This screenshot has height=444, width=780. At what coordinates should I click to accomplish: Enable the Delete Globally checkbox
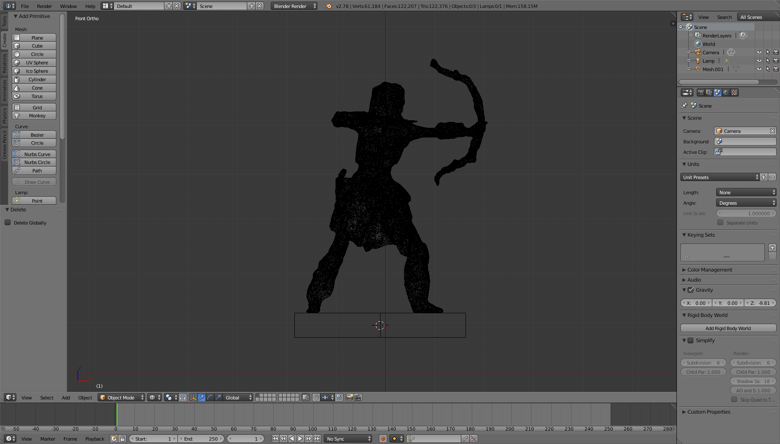[8, 222]
